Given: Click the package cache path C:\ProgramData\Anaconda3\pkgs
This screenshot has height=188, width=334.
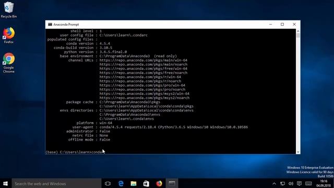Looking at the screenshot, I should 130,102.
